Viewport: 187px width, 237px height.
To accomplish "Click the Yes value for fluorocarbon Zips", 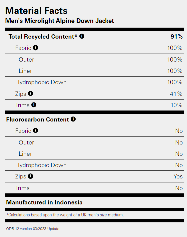I will click(178, 176).
